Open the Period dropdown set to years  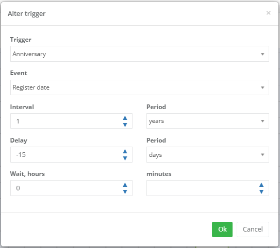[208, 121]
